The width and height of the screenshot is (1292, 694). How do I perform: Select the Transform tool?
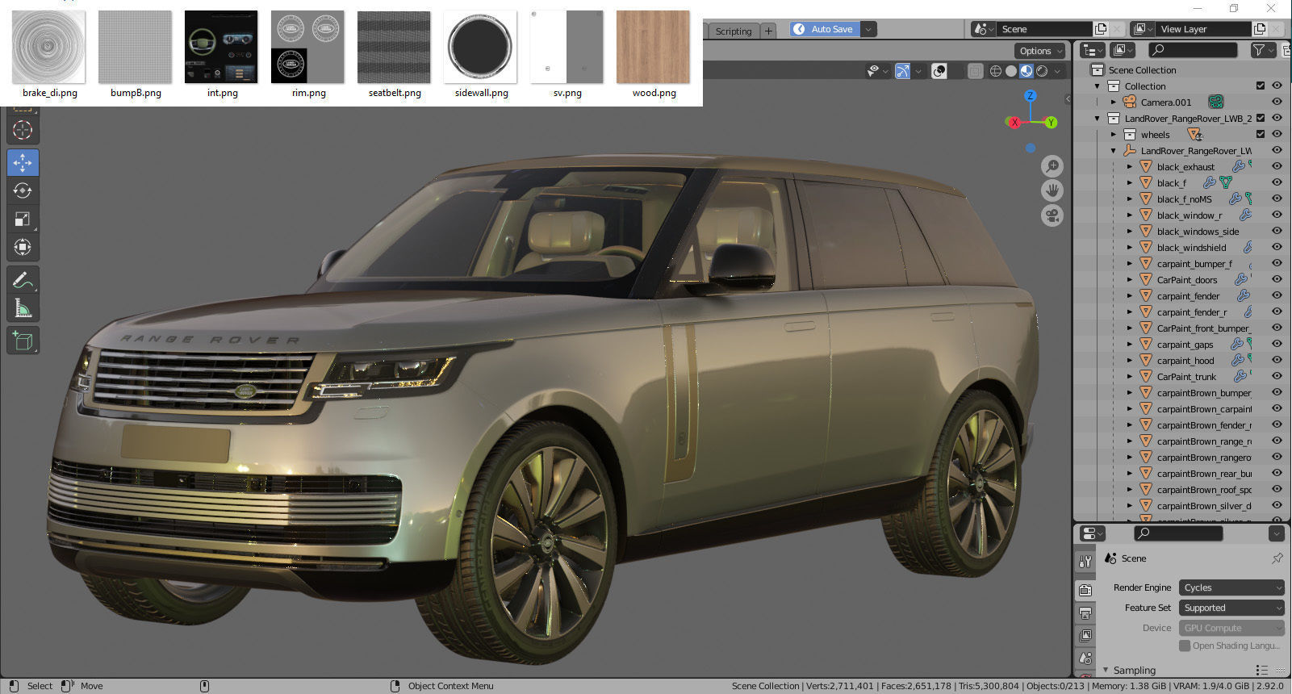(x=23, y=247)
